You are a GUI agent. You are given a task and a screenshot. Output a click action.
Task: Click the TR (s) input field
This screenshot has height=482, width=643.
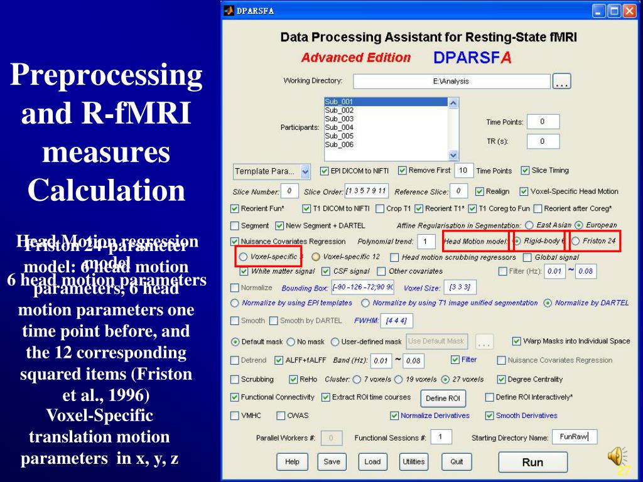point(543,141)
